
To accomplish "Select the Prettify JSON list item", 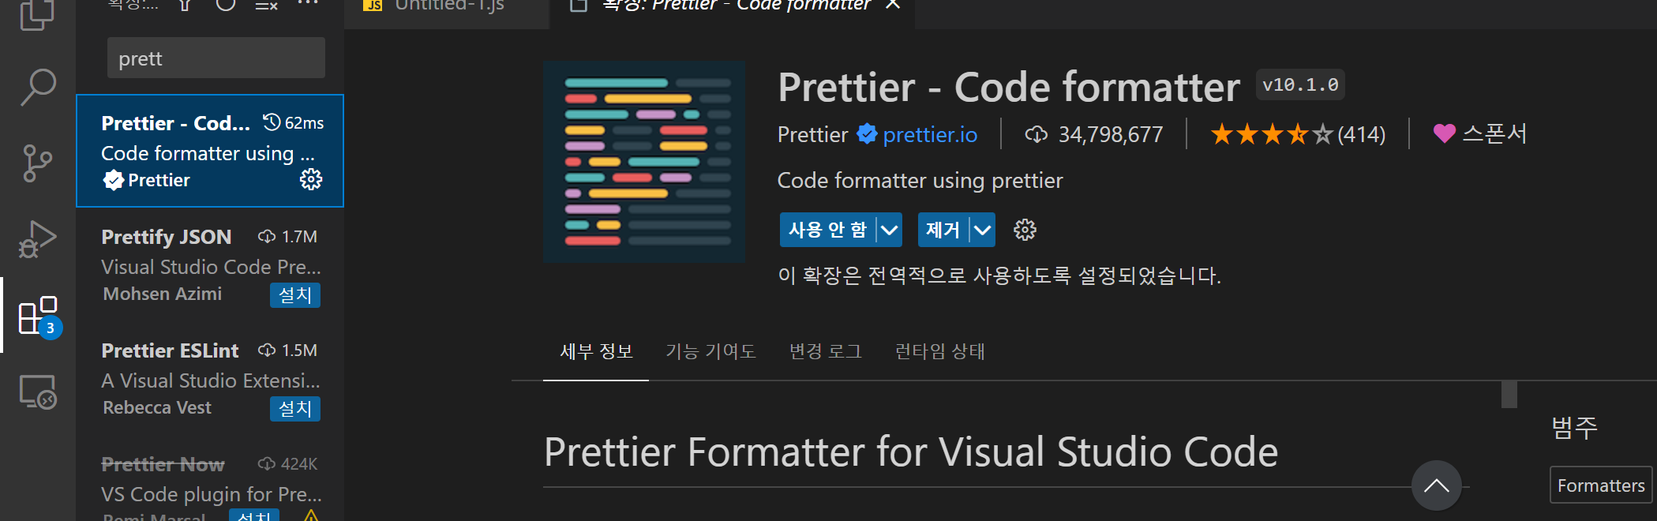I will [210, 264].
